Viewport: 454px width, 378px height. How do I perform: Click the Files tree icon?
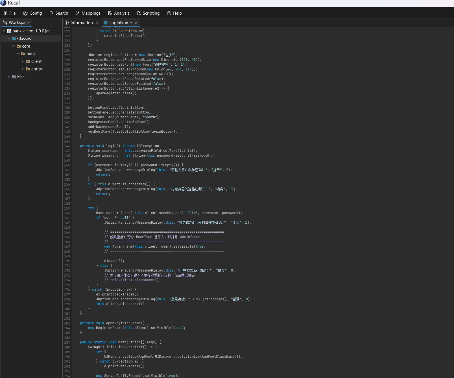click(x=14, y=77)
